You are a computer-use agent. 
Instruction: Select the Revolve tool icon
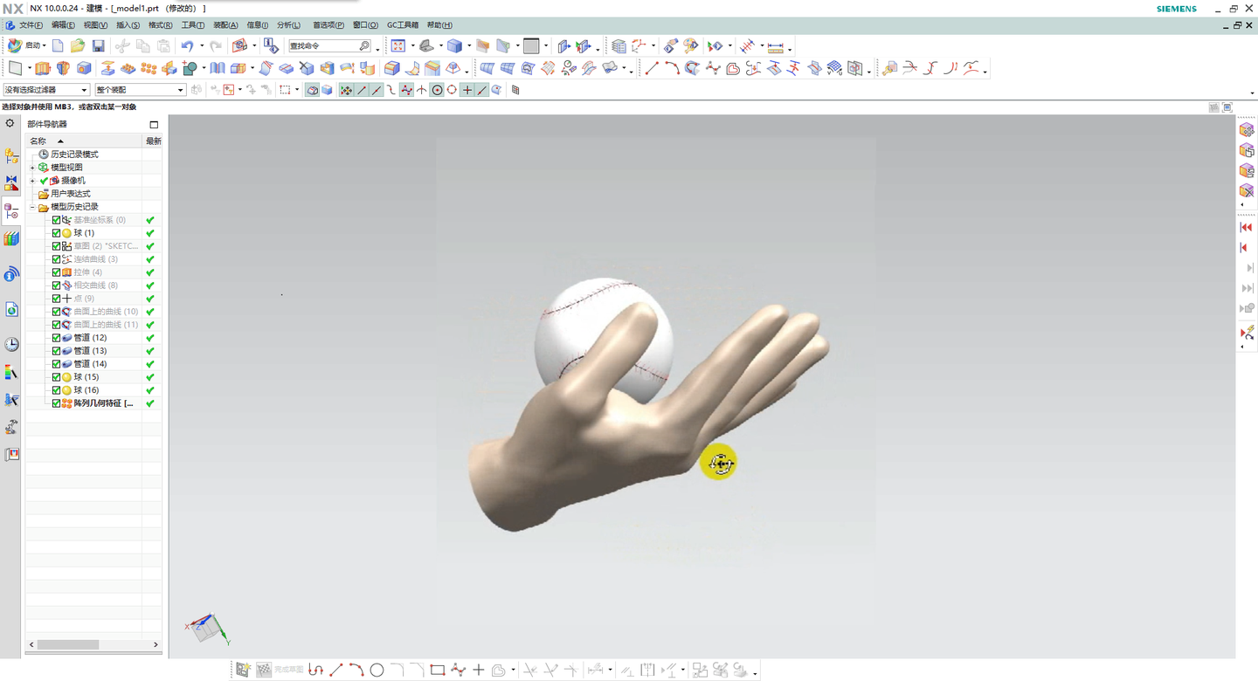[63, 68]
